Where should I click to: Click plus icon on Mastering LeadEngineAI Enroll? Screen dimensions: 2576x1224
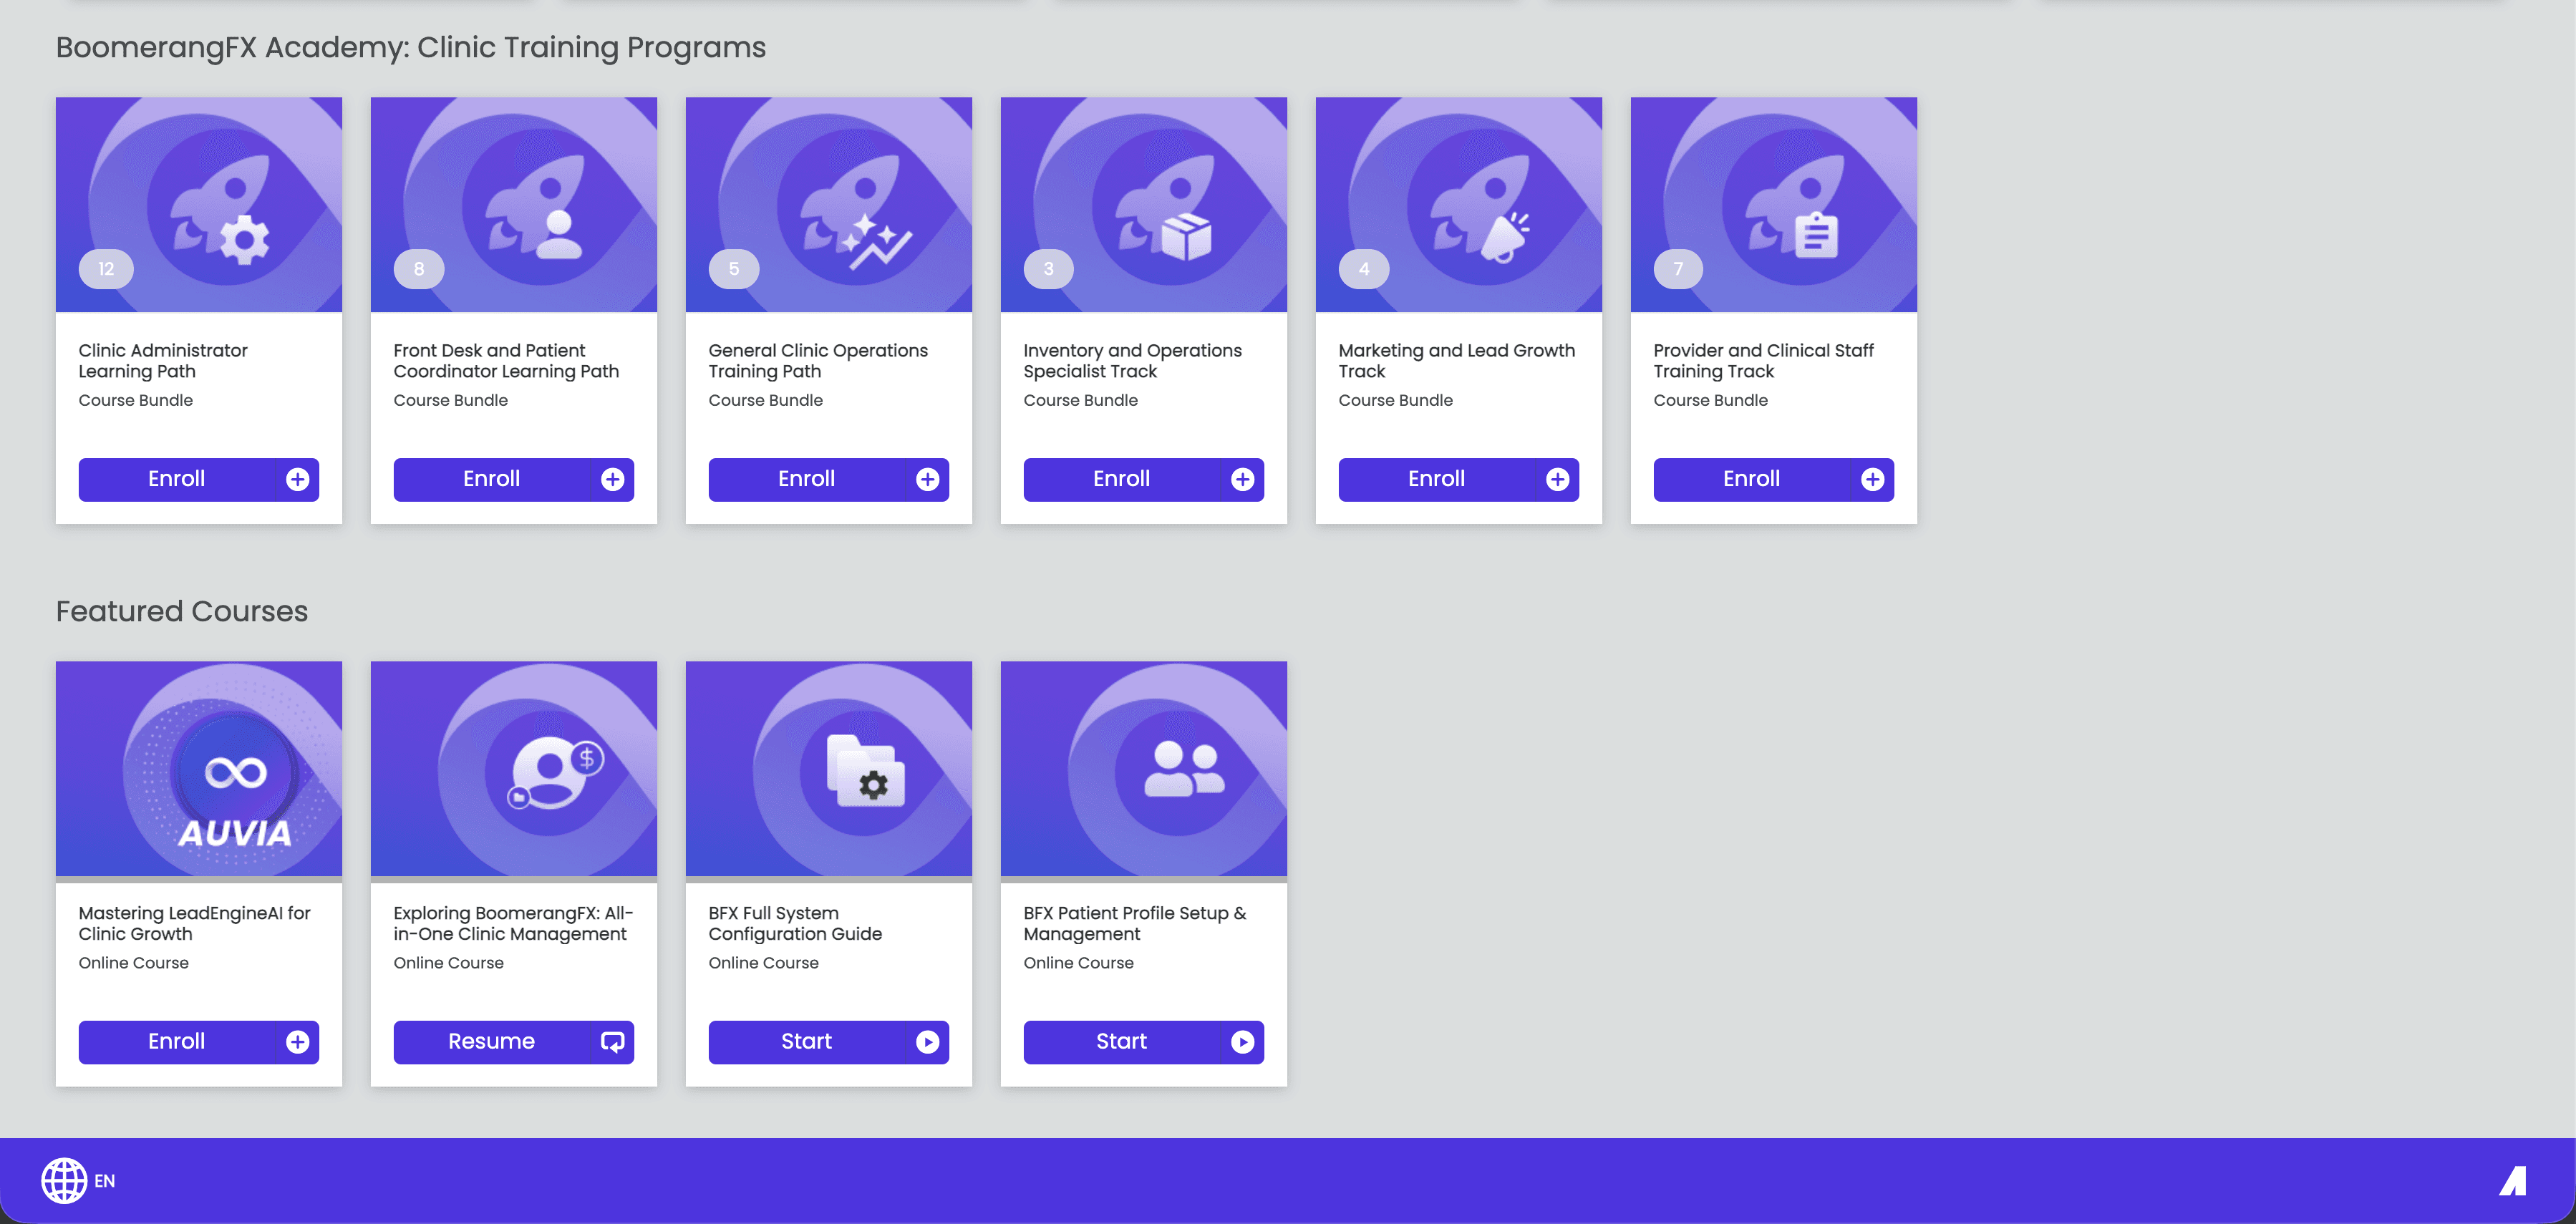coord(297,1042)
